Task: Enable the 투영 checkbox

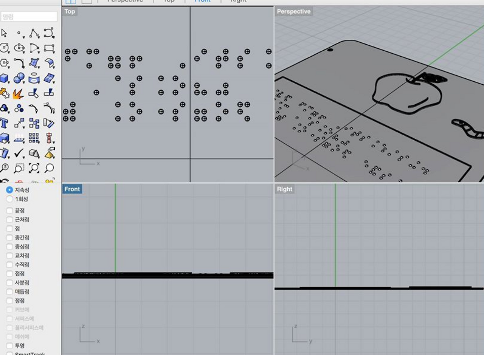Action: click(x=9, y=346)
